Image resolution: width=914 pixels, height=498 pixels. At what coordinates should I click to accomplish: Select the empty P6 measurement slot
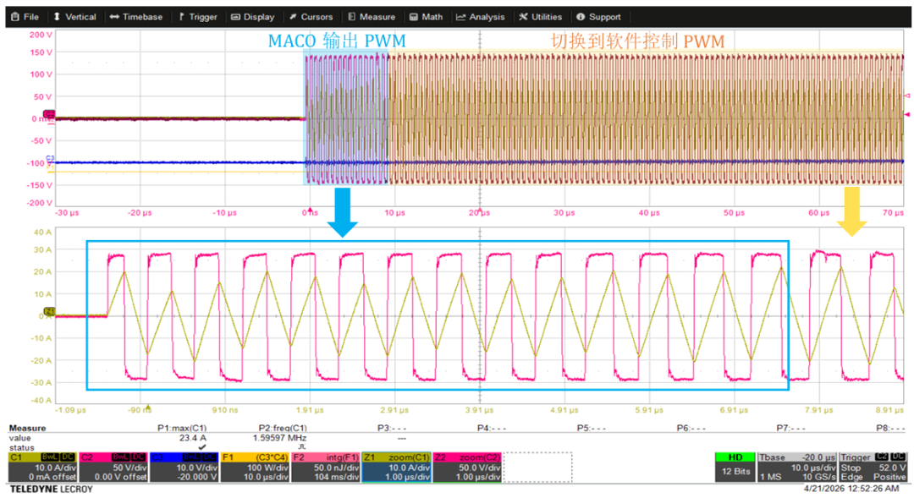tap(691, 428)
